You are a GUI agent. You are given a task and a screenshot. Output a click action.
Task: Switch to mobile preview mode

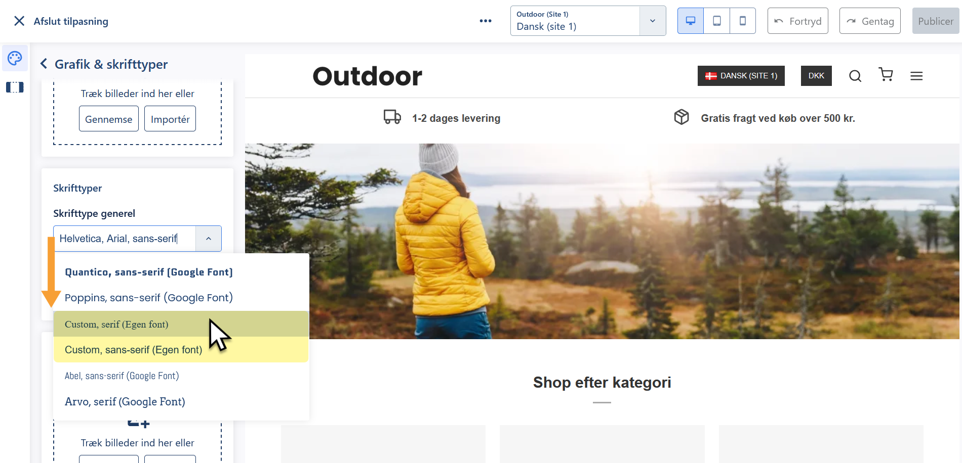pos(742,21)
